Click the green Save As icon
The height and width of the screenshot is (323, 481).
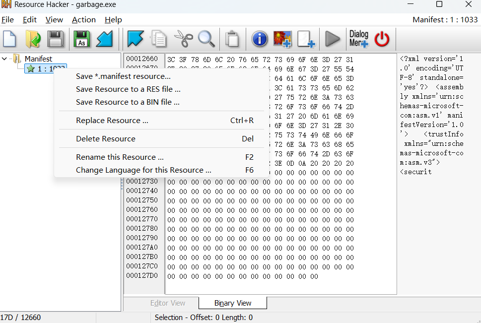(81, 39)
